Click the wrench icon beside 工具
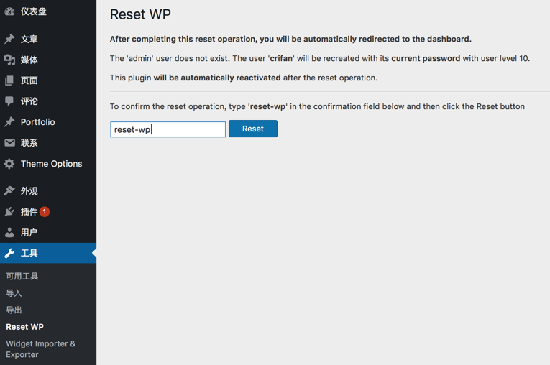550x365 pixels. [x=9, y=254]
